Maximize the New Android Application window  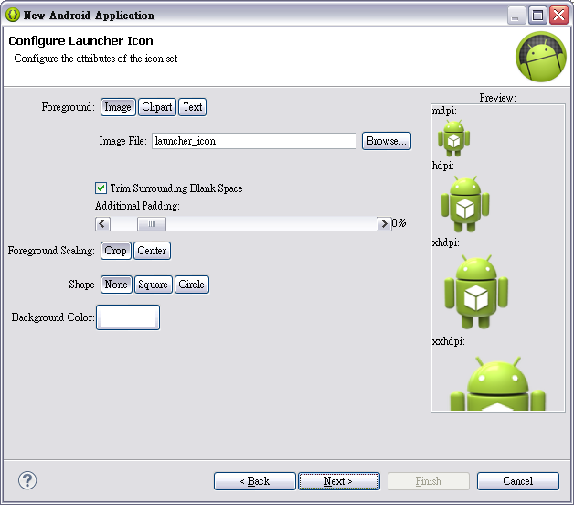click(537, 16)
